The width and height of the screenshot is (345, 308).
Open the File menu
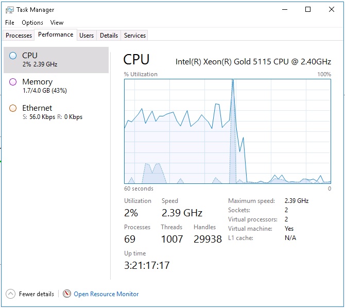tap(10, 23)
